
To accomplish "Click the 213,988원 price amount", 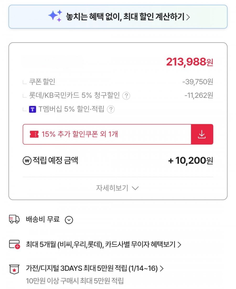I will click(x=189, y=62).
